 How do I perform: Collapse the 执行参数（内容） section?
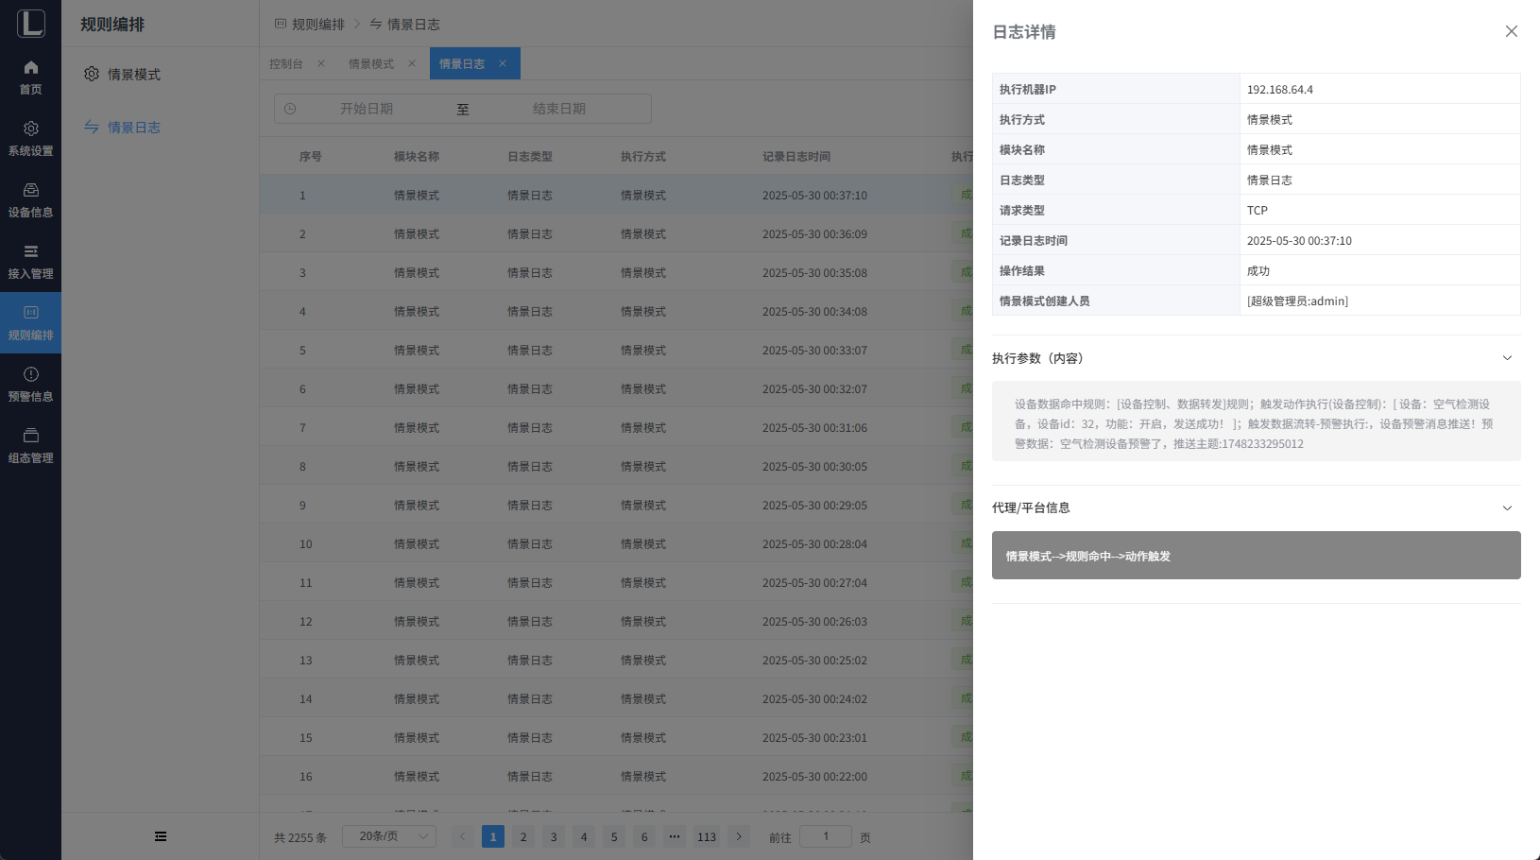coord(1507,358)
